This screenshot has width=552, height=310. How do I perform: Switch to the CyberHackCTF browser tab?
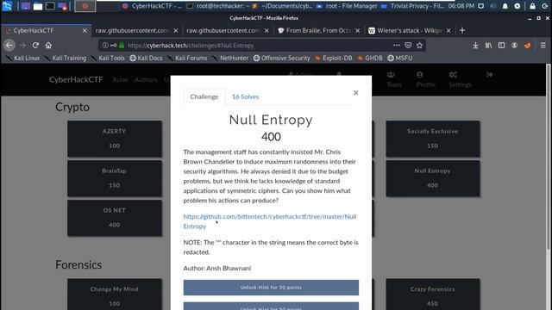46,31
